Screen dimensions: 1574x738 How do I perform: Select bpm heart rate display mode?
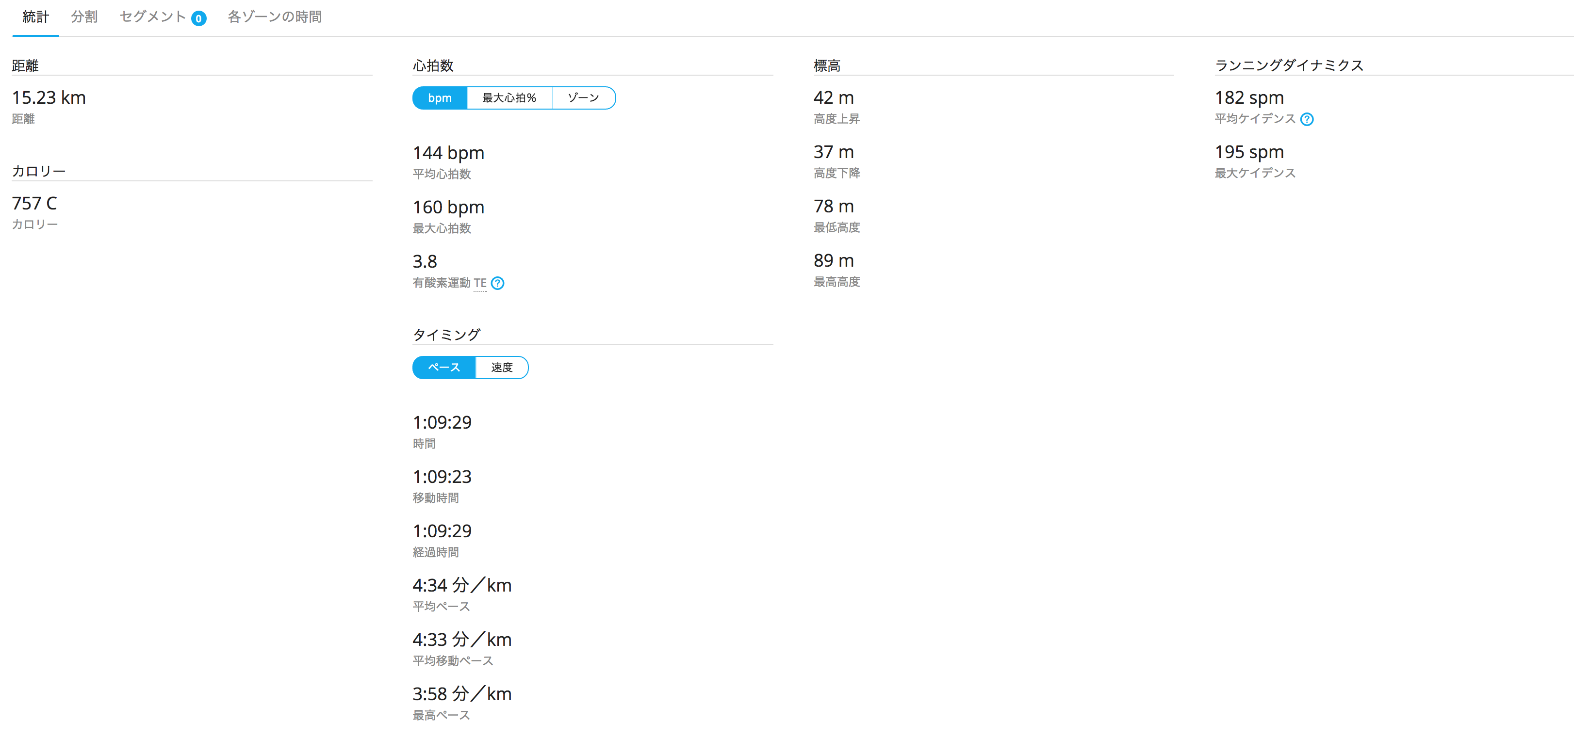click(x=439, y=97)
